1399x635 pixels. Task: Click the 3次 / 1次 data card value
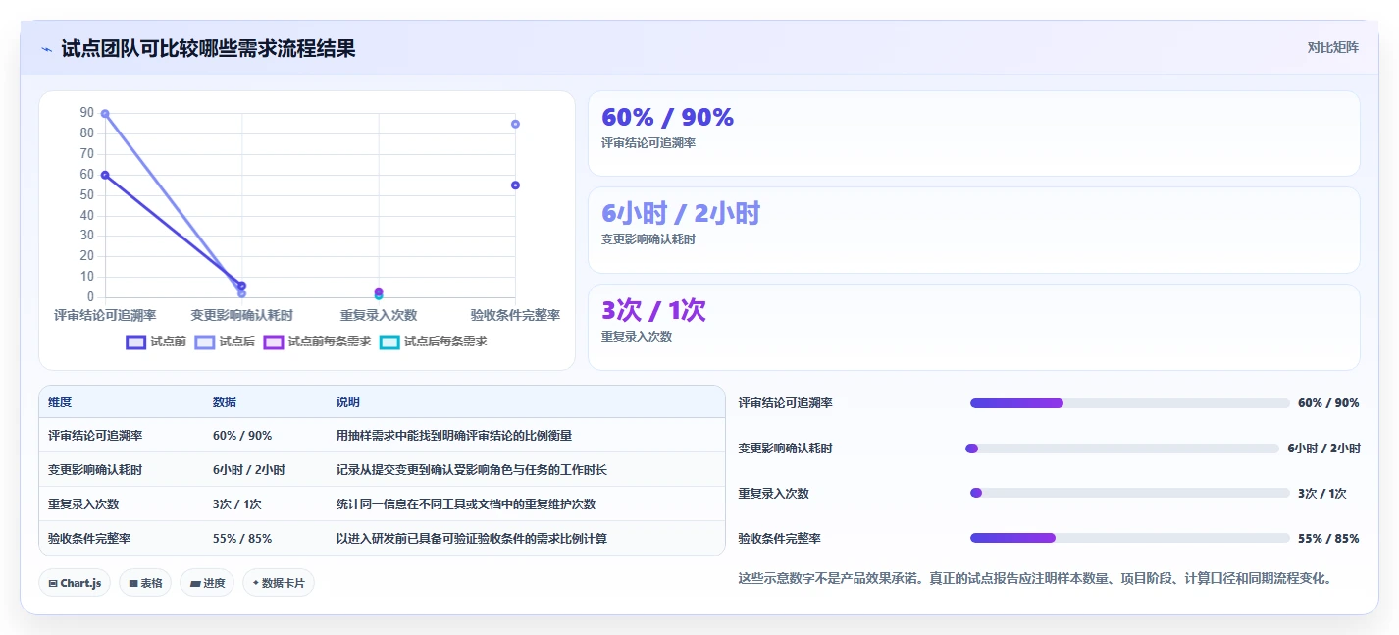tap(653, 311)
